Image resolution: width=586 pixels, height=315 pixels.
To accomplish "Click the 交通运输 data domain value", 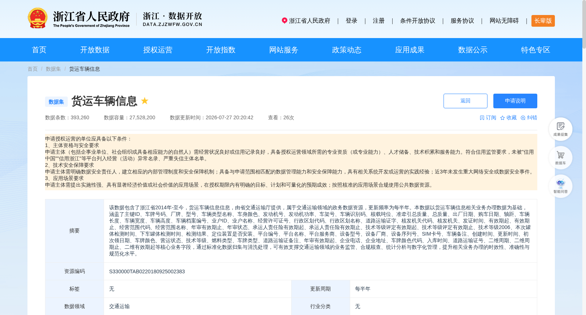I will [119, 307].
